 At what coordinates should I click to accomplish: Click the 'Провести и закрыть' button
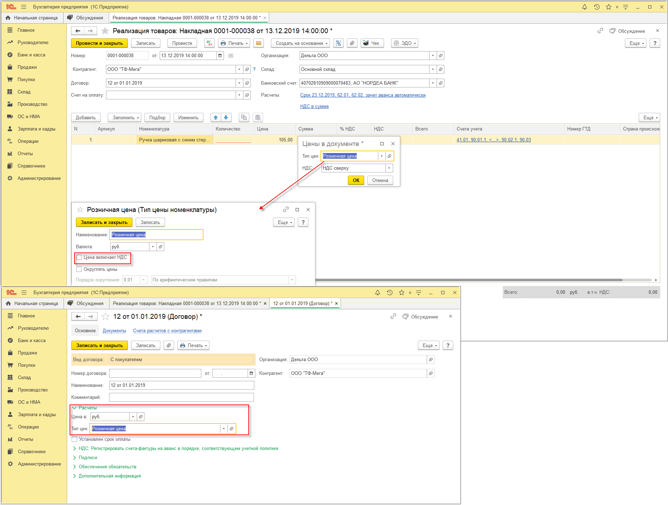click(x=99, y=43)
